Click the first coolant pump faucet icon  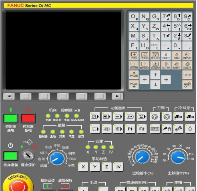coord(178,117)
